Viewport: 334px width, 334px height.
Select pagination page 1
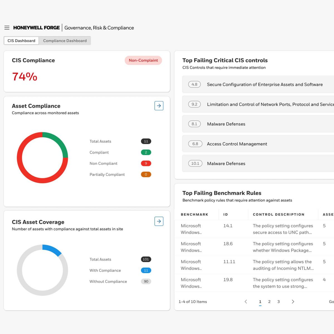(x=260, y=302)
